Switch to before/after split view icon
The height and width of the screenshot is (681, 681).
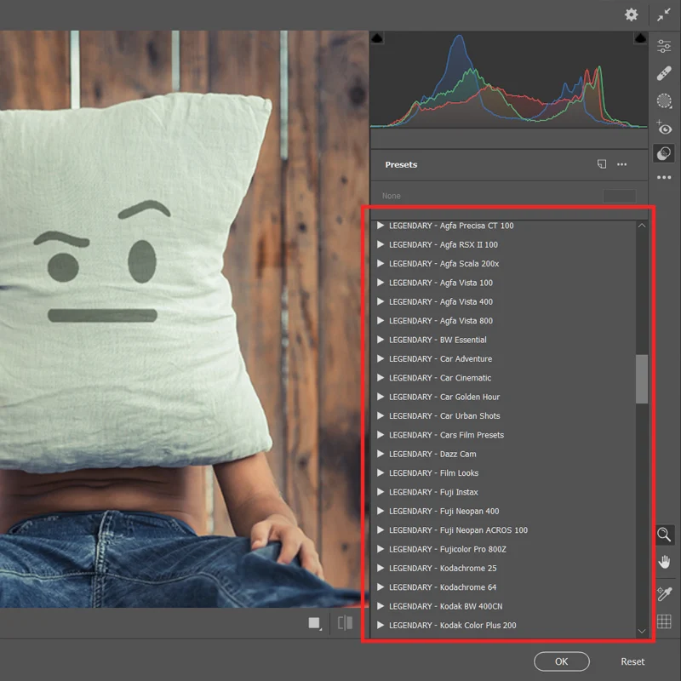click(x=345, y=623)
